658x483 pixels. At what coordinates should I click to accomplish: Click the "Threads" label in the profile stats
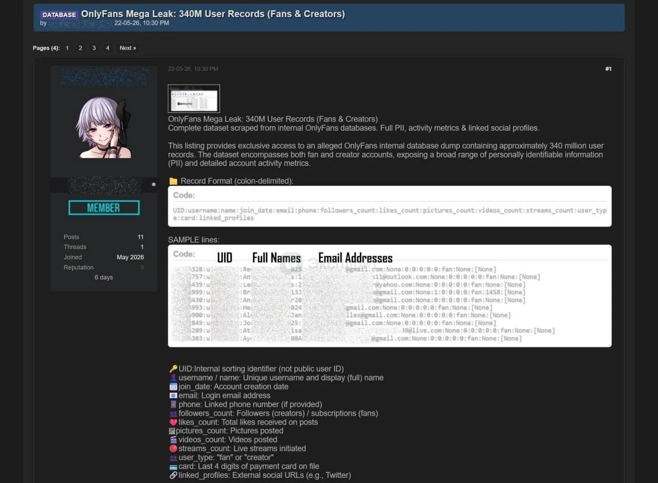(x=75, y=247)
